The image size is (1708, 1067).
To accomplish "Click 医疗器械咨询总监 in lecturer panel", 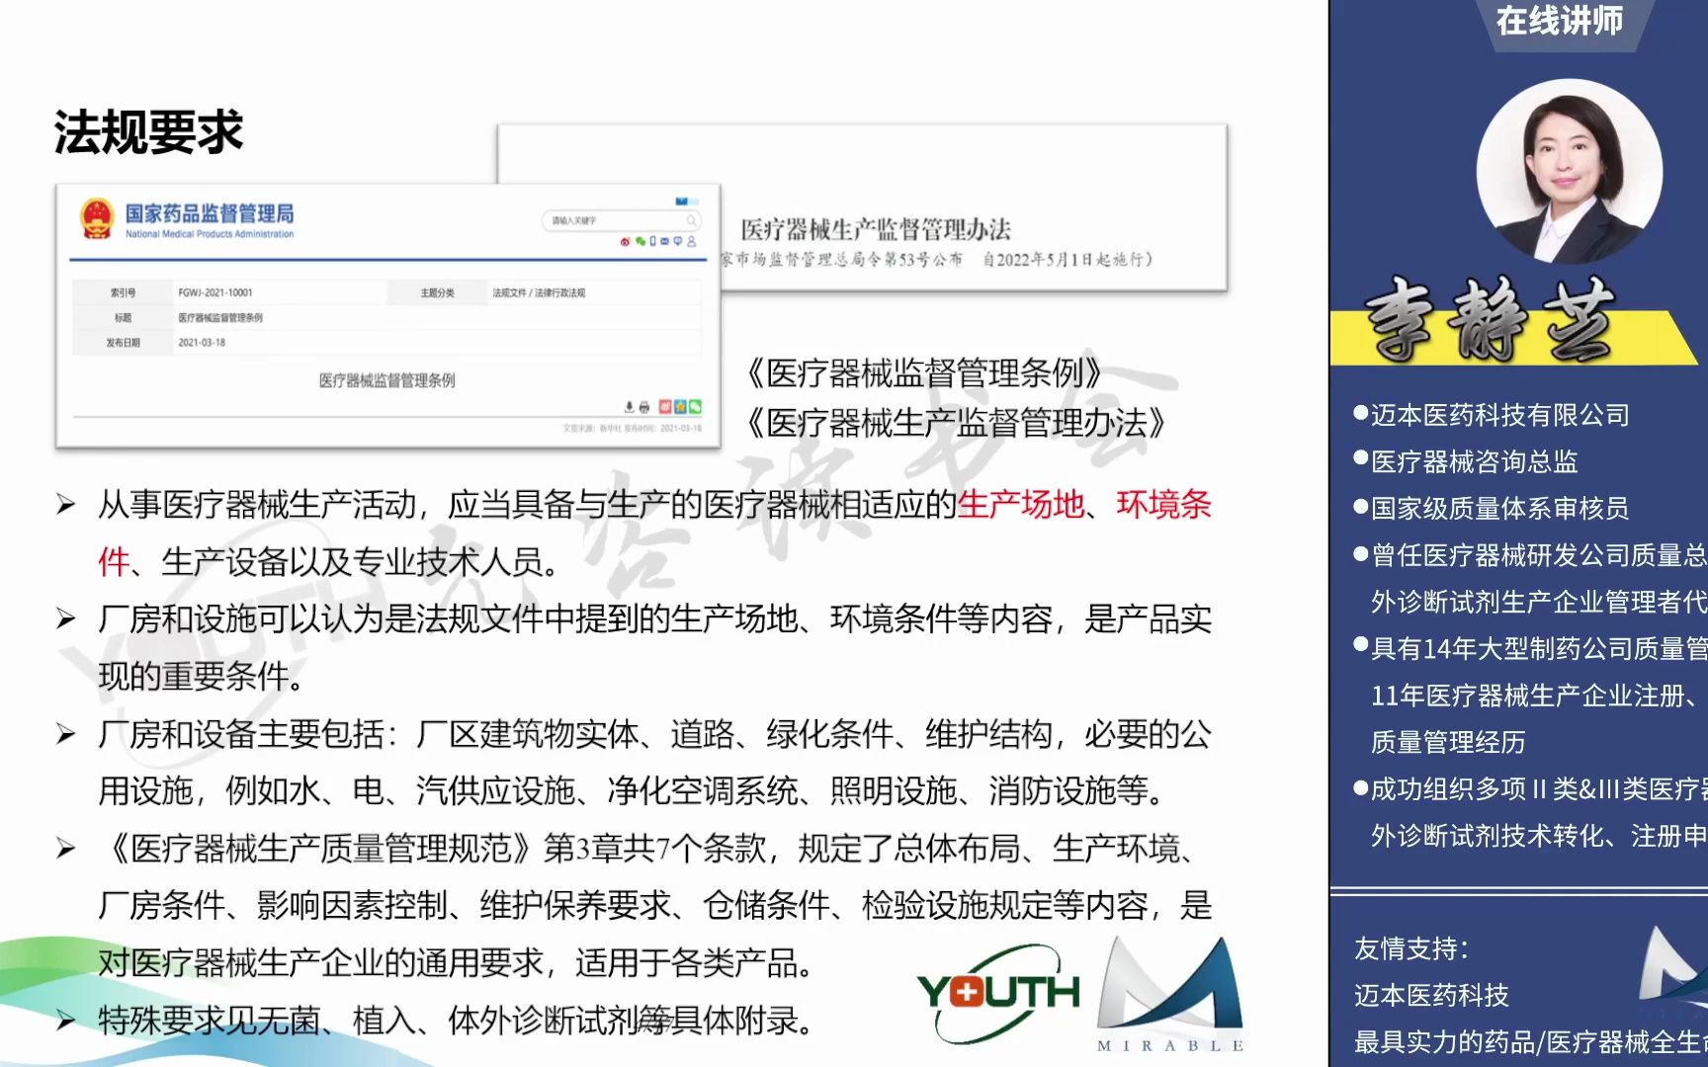I will tap(1474, 461).
